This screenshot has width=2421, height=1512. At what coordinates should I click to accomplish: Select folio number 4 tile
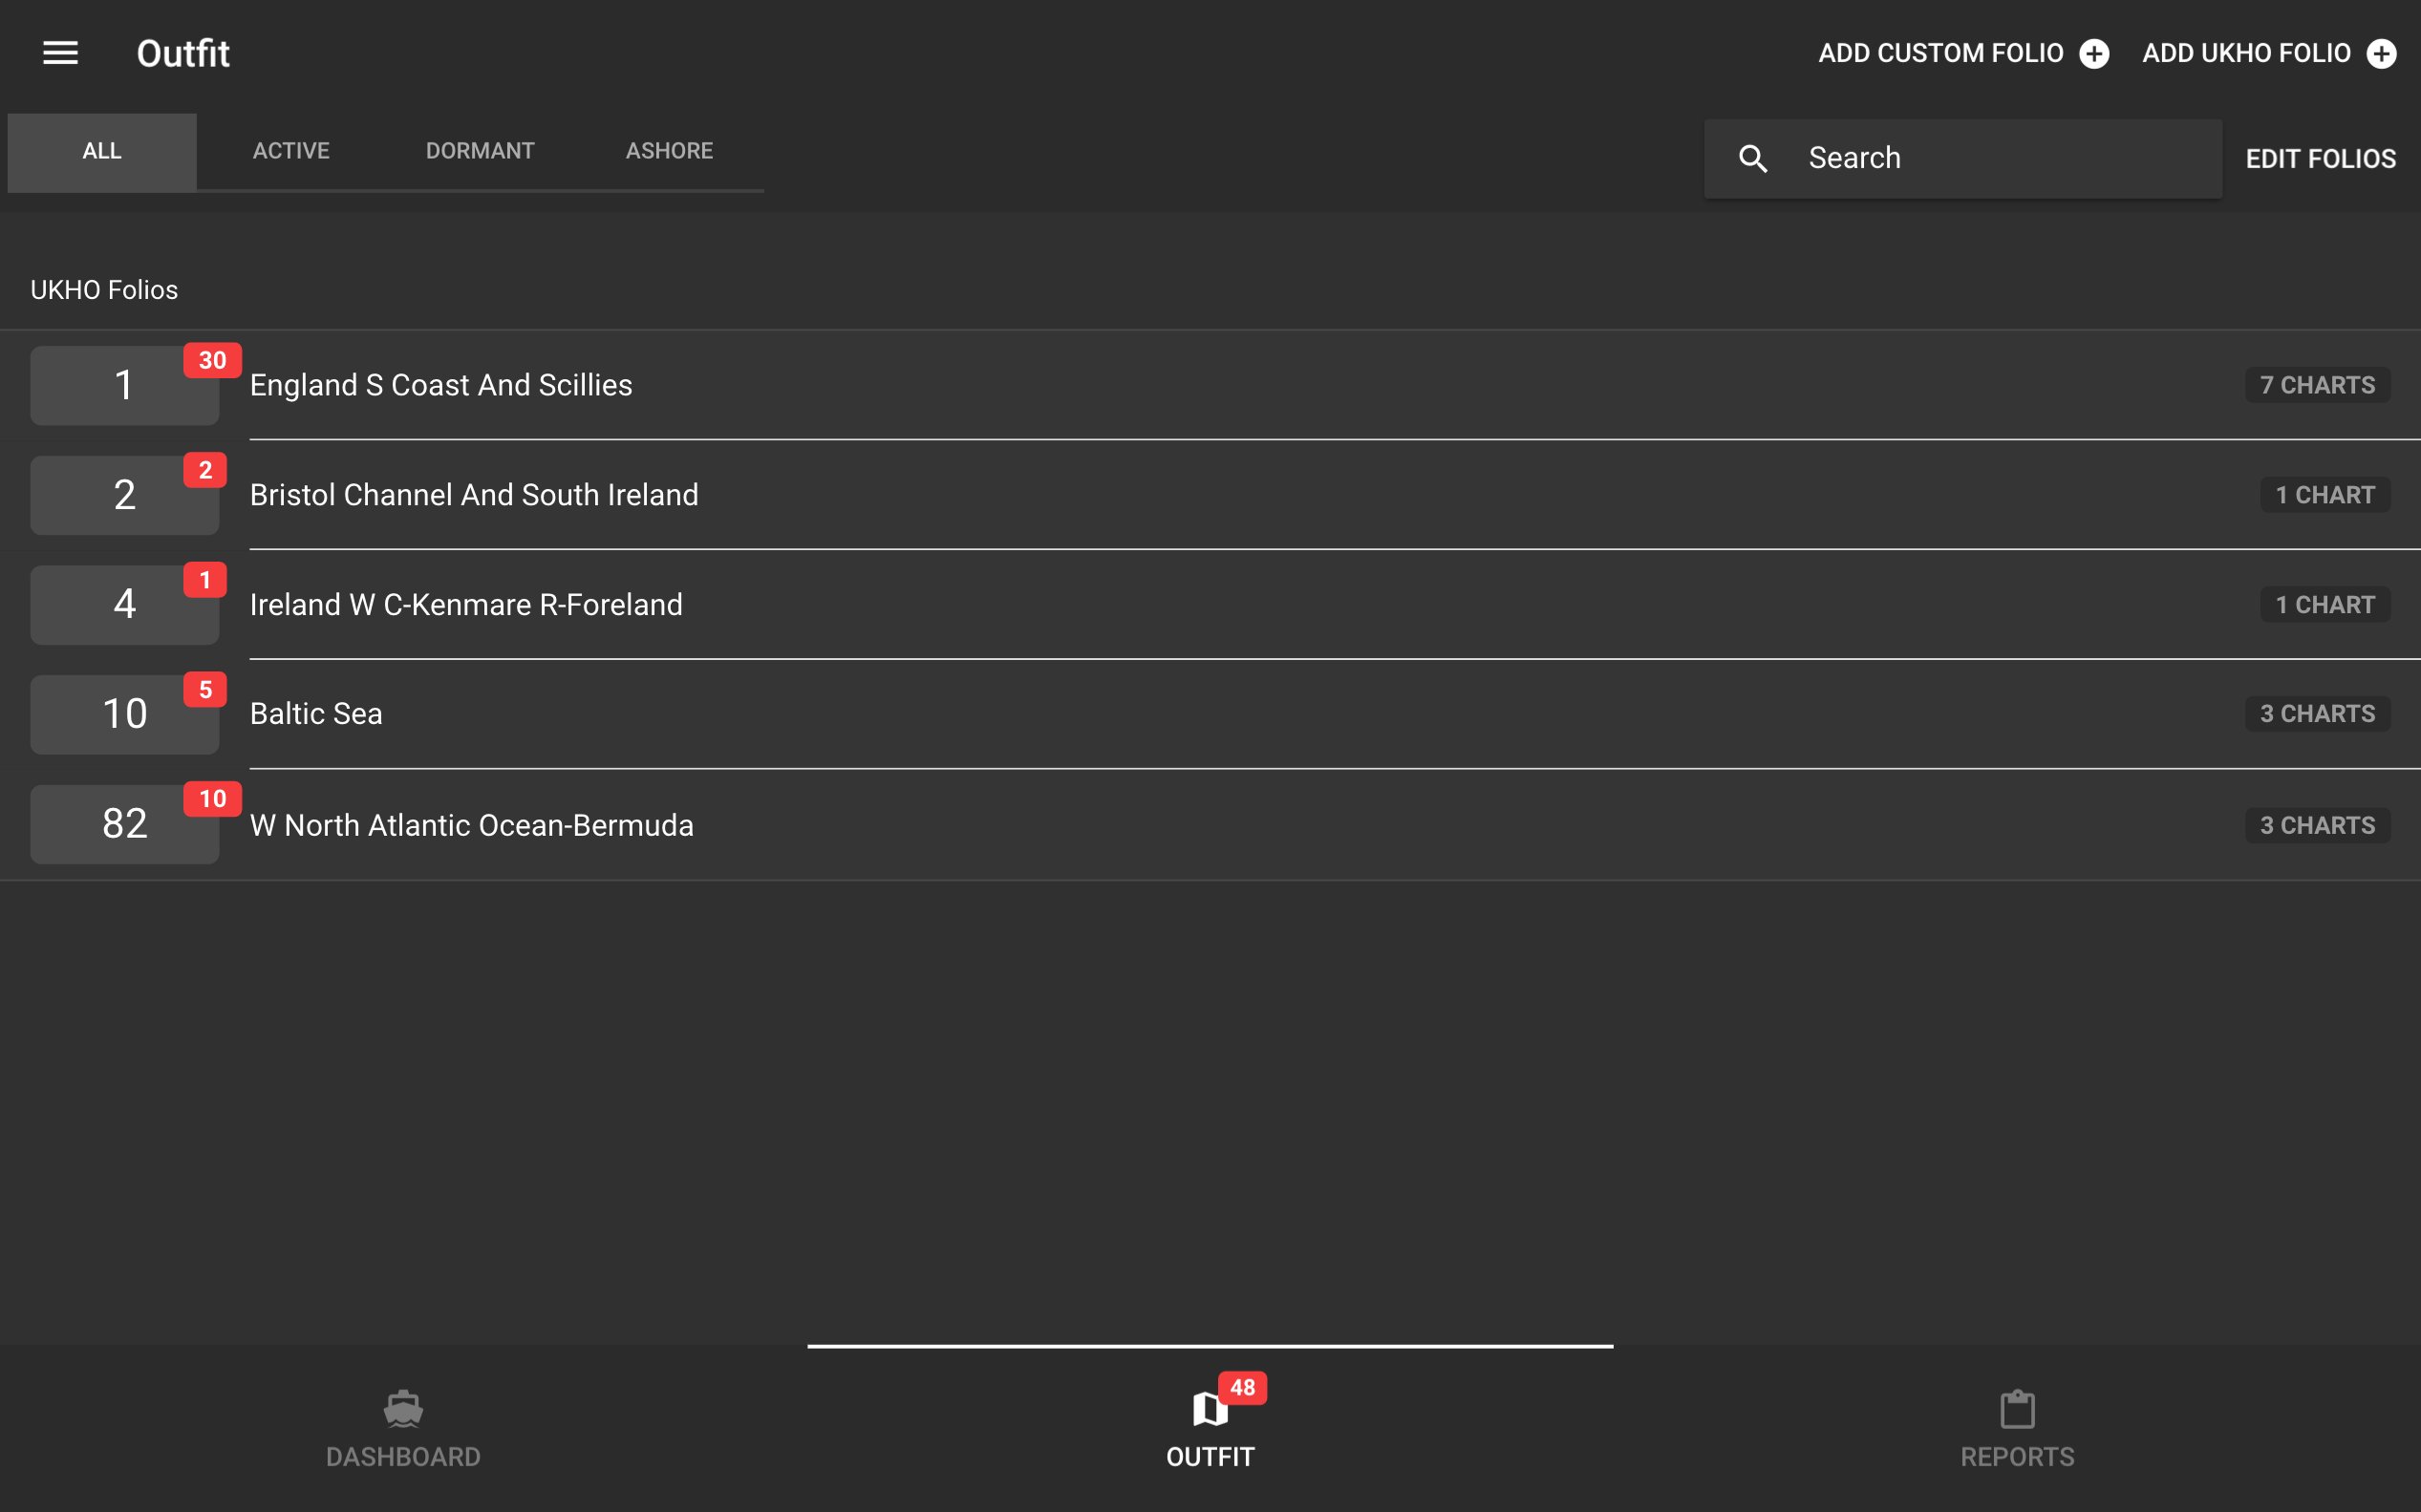pyautogui.click(x=124, y=604)
